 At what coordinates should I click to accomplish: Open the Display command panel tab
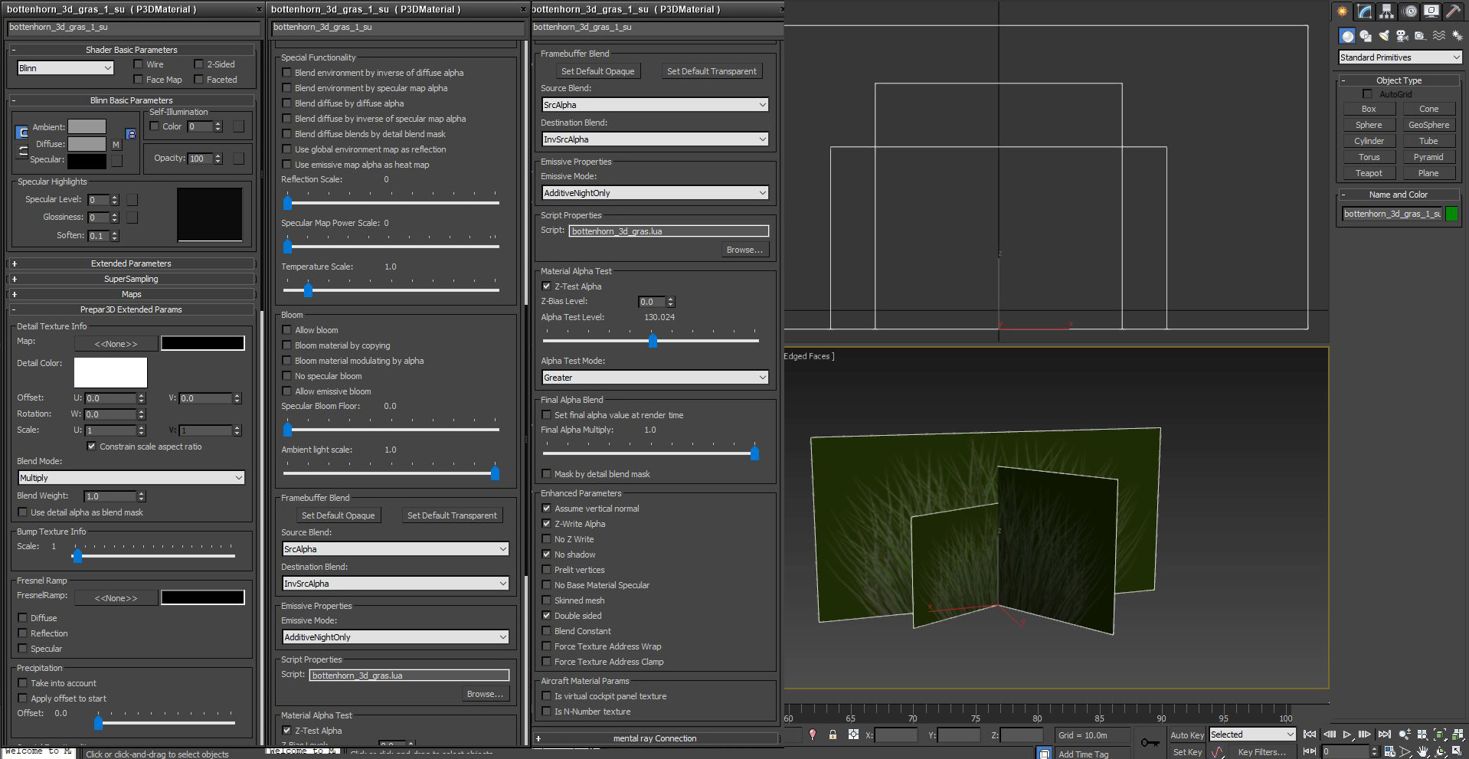point(1431,11)
